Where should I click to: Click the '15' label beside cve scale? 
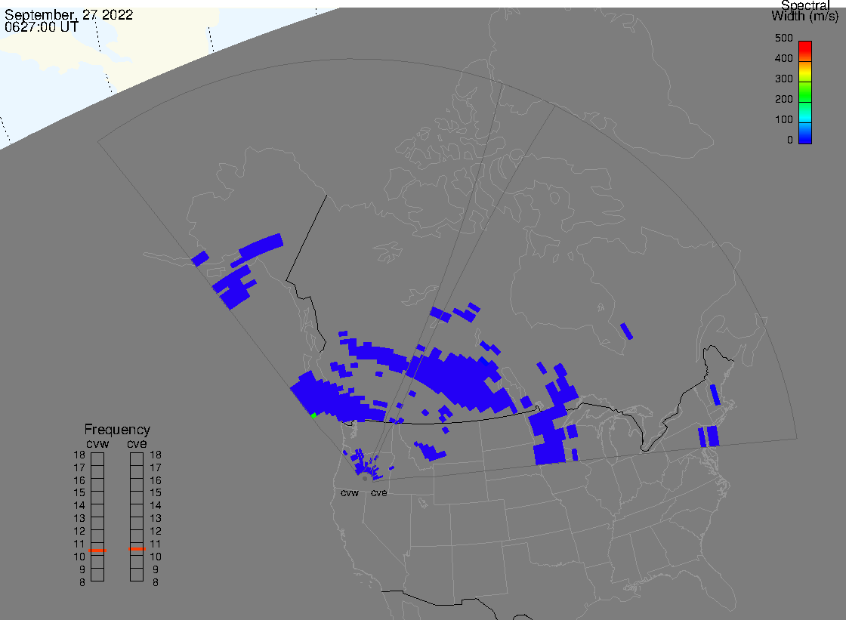[x=156, y=492]
